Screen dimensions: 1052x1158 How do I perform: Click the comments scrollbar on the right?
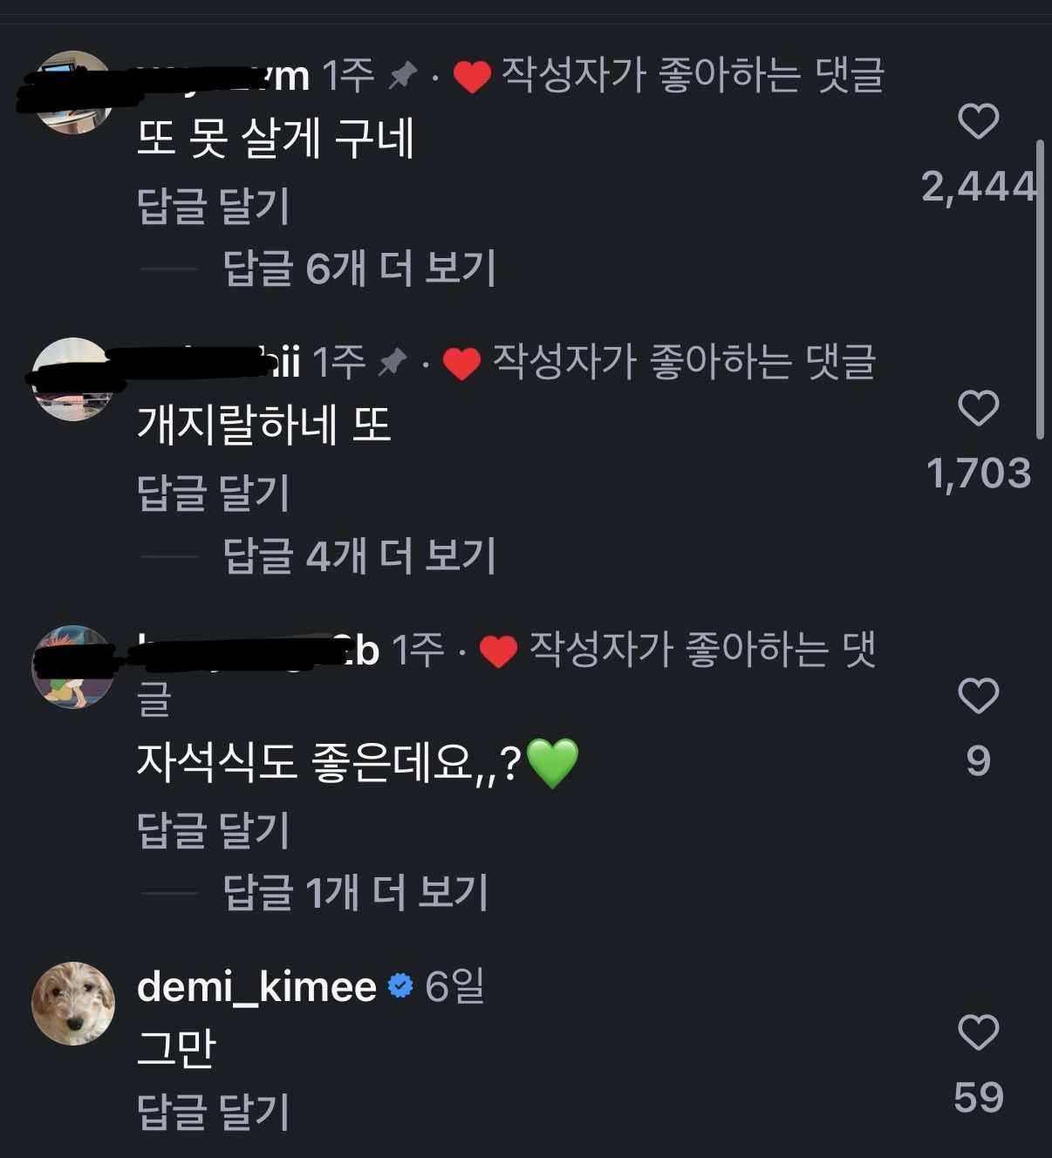pyautogui.click(x=1039, y=288)
